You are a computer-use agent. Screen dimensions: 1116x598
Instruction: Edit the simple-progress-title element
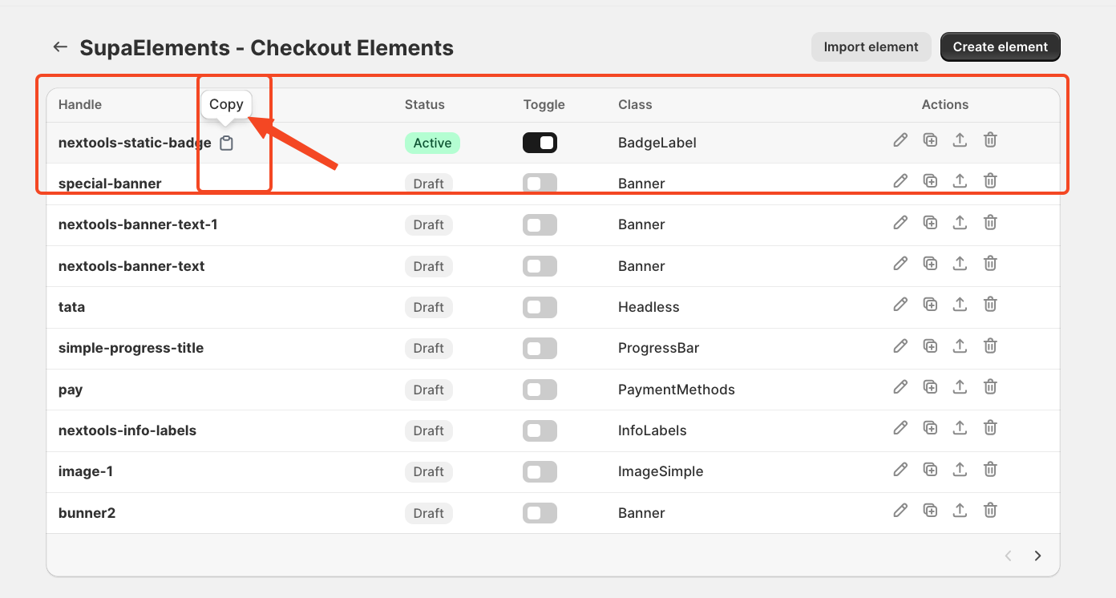point(900,345)
